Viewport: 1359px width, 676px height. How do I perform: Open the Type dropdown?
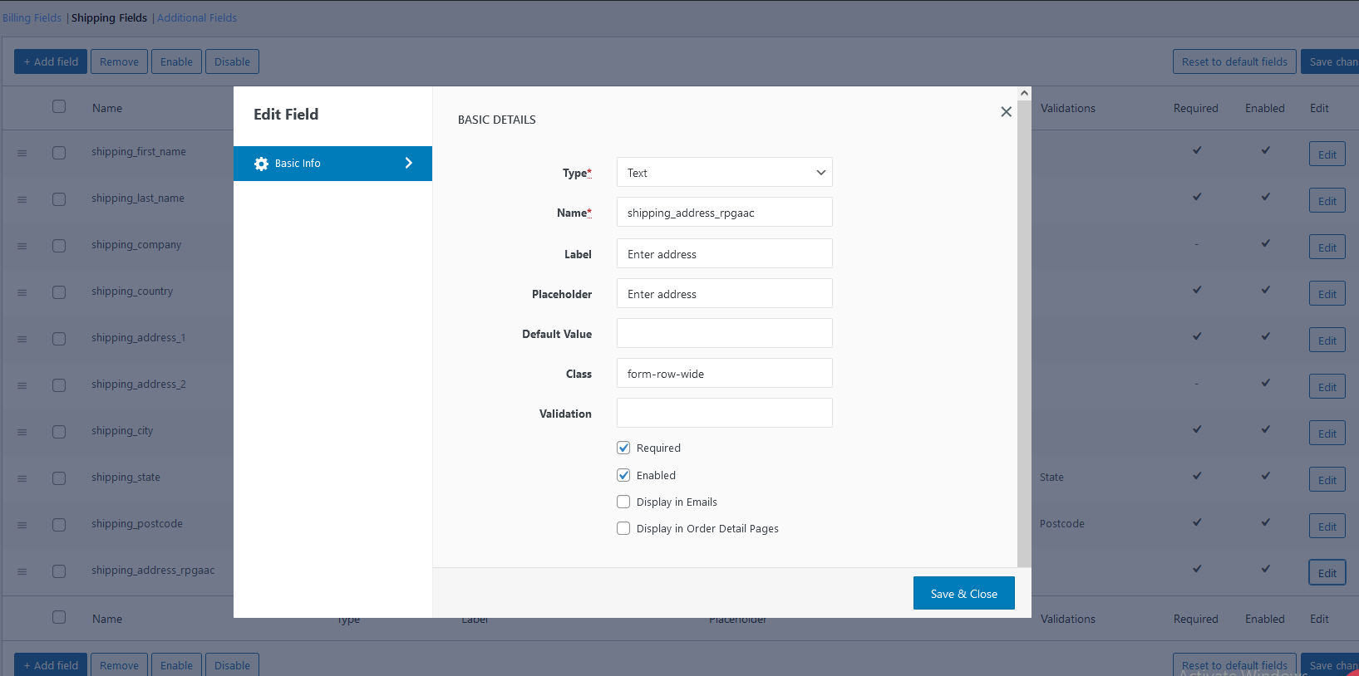click(x=724, y=173)
